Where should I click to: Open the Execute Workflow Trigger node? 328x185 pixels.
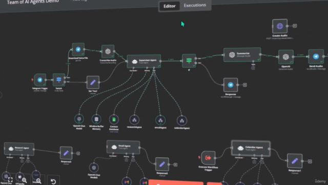tap(208, 158)
